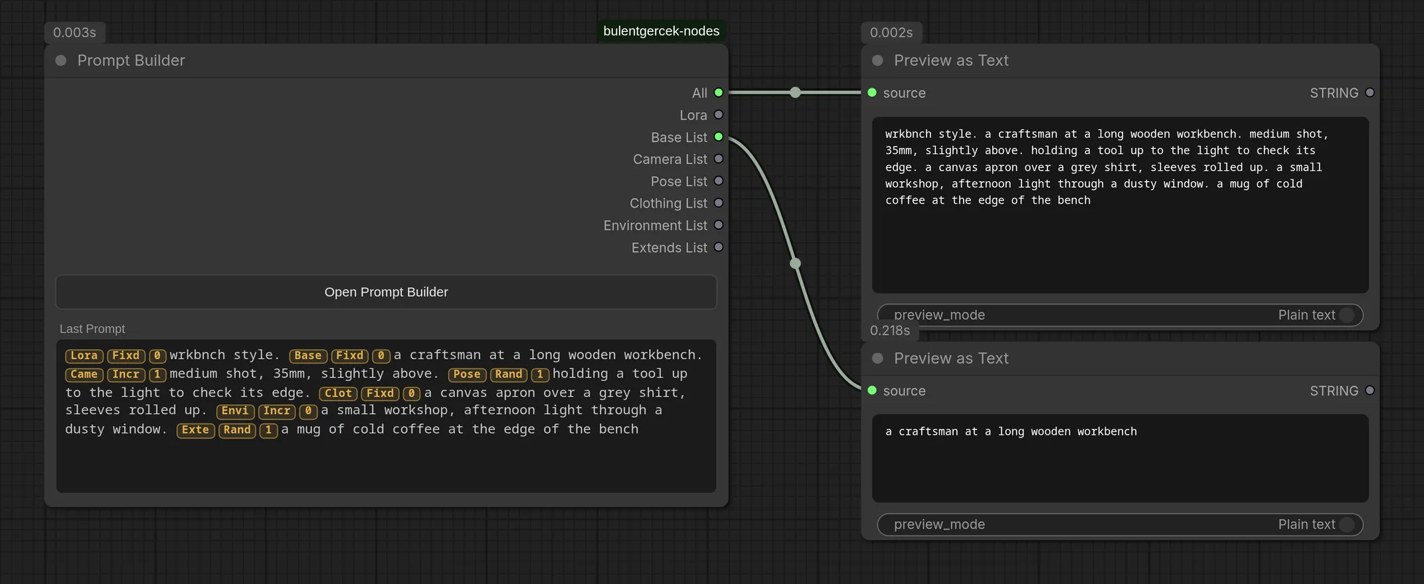Screen dimensions: 1424x584
Task: Click the Rand tag next to the Pose tag
Action: coord(509,374)
